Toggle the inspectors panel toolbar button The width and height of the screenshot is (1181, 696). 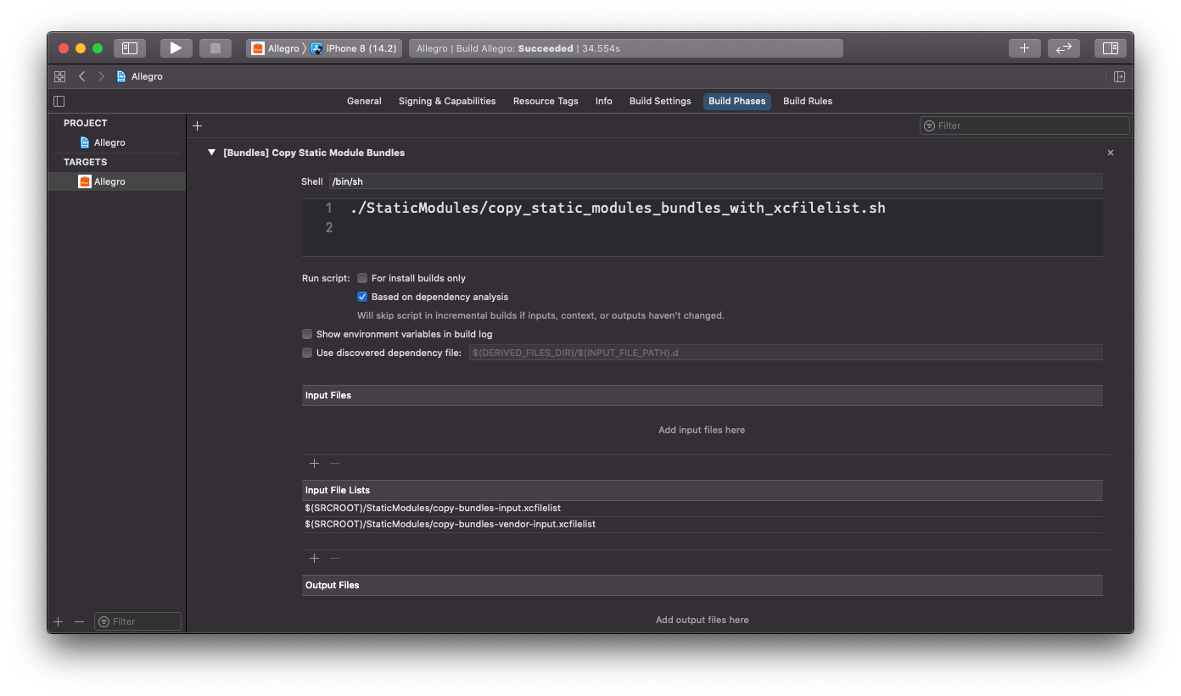(1110, 48)
